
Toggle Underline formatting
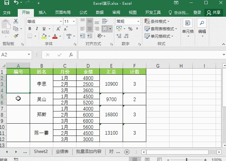(x=44, y=29)
